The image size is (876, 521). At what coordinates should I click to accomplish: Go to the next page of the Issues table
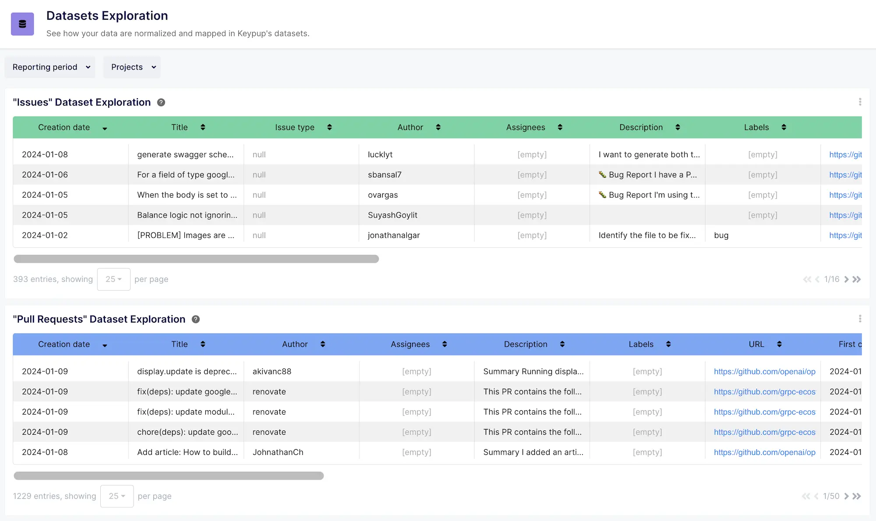[x=847, y=279]
